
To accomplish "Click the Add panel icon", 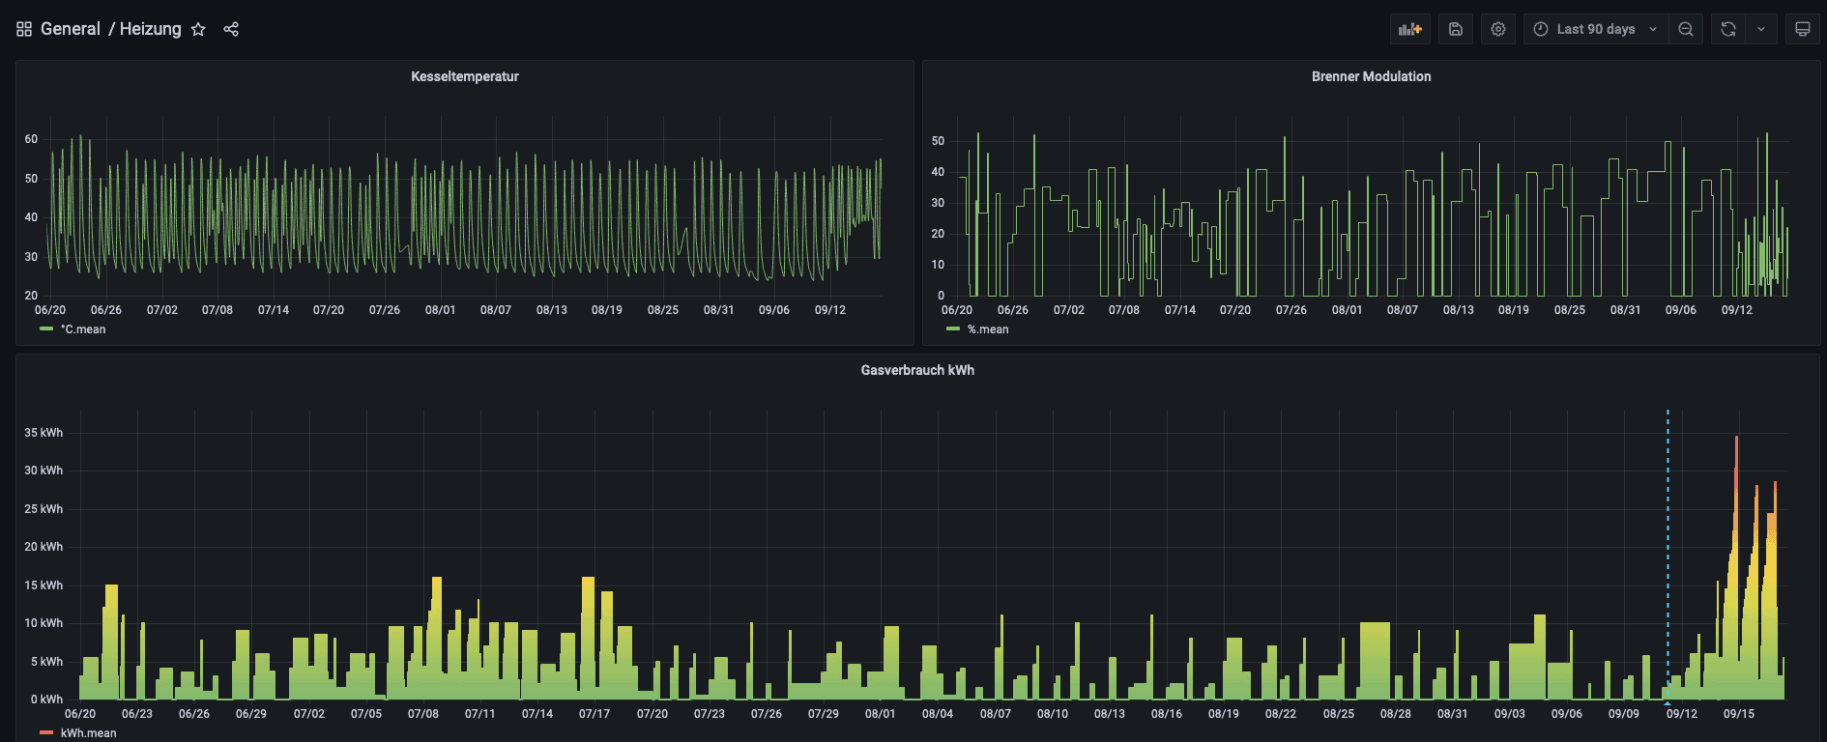I will pyautogui.click(x=1409, y=29).
